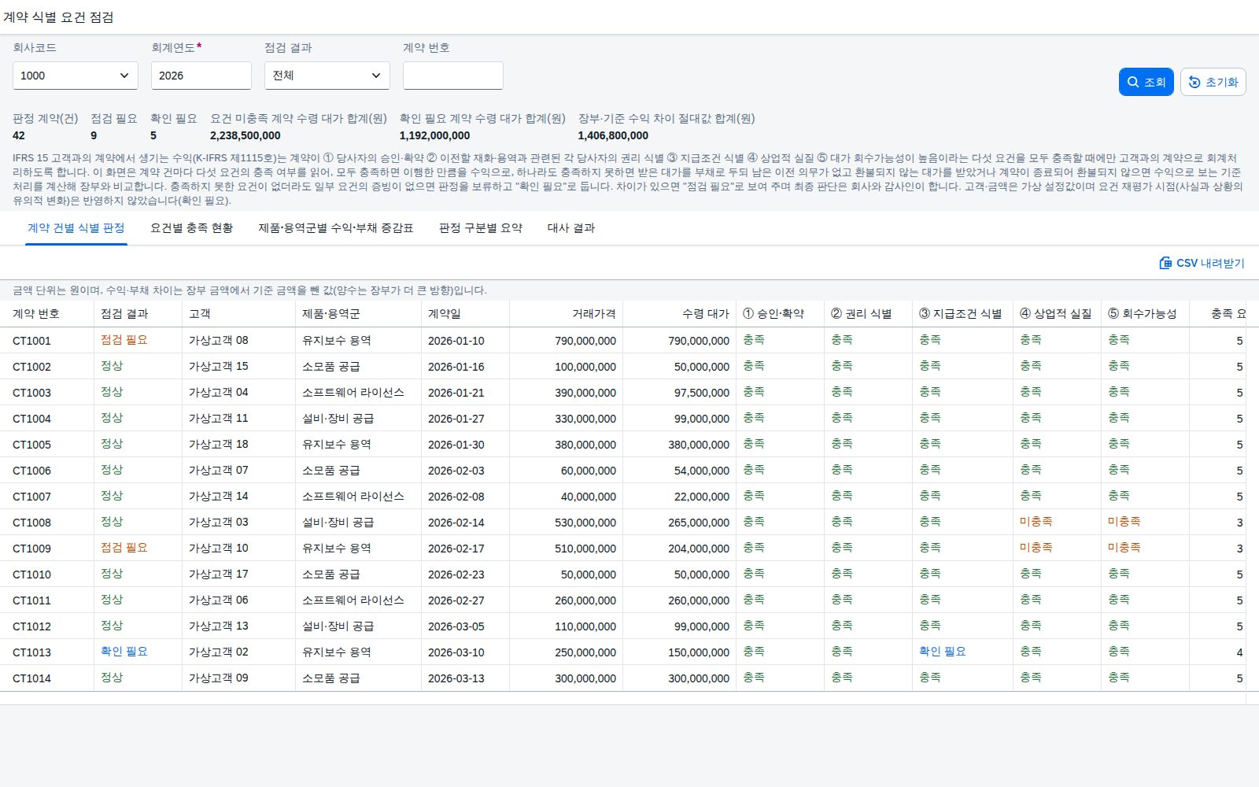This screenshot has height=787, width=1259.
Task: Select contract number CT1012
Action: point(31,626)
